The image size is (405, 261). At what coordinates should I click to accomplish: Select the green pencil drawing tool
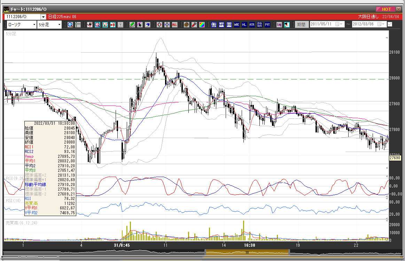132,24
